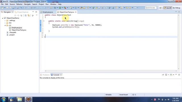182x102 pixels.
Task: Collapse the src folder
Action: 5,25
